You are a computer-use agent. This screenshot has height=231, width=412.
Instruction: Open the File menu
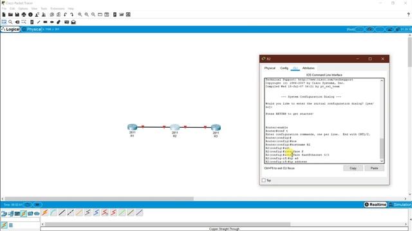pos(4,8)
